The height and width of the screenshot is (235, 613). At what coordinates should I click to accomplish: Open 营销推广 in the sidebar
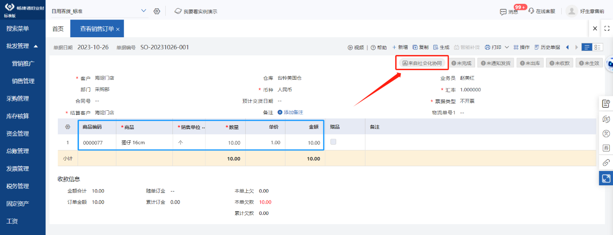click(x=23, y=64)
